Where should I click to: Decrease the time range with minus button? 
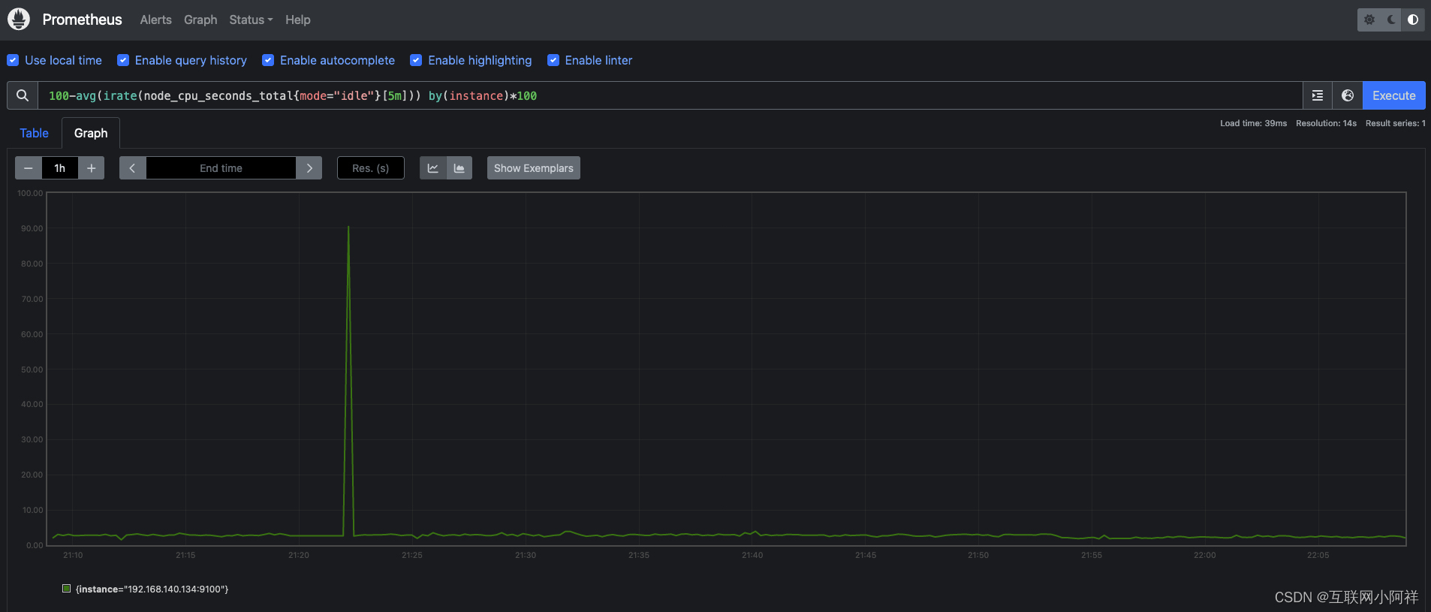29,168
